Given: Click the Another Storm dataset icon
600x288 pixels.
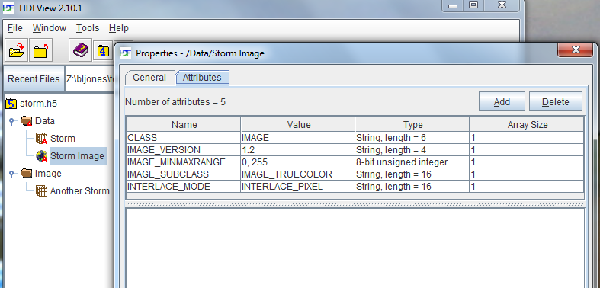Looking at the screenshot, I should click(x=41, y=190).
